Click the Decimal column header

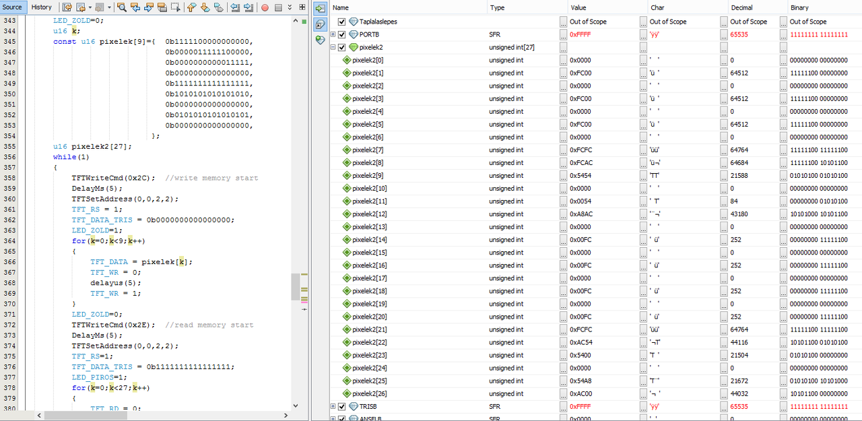click(x=757, y=7)
